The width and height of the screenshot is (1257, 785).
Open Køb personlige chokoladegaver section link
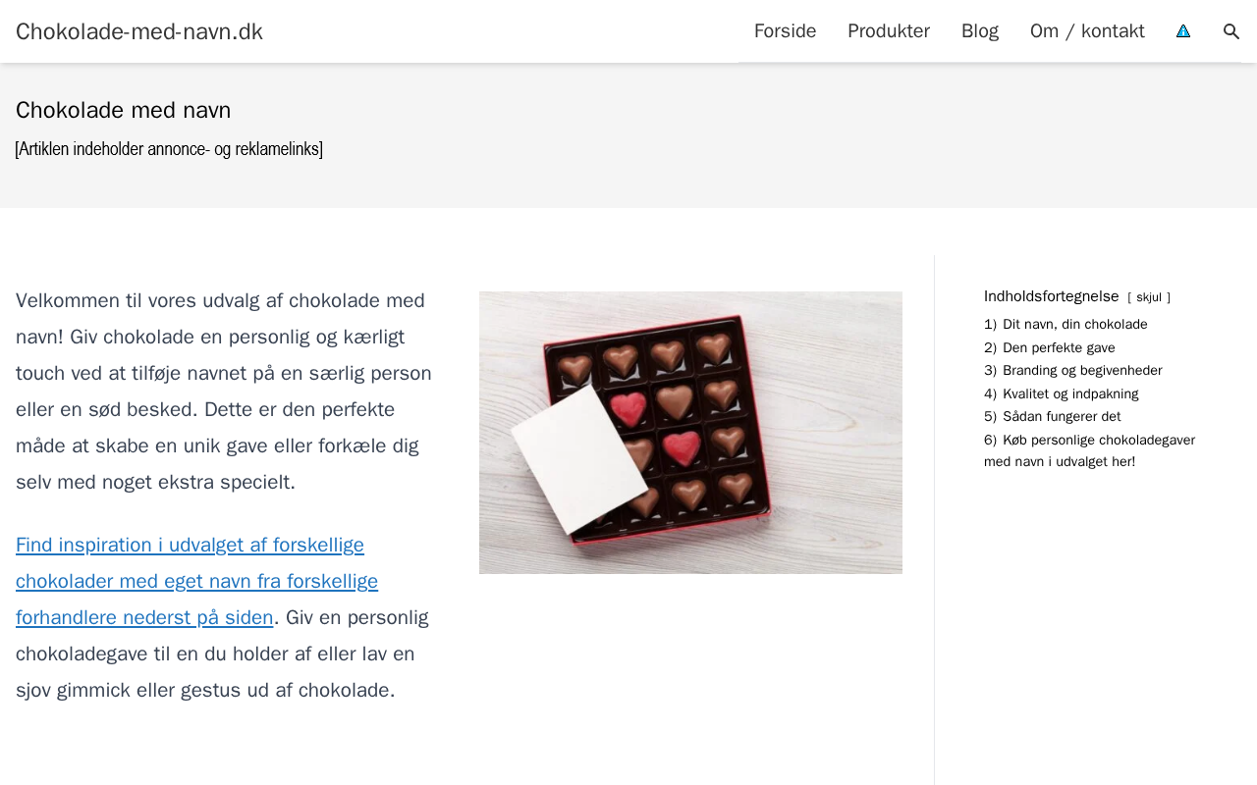[x=1089, y=450]
